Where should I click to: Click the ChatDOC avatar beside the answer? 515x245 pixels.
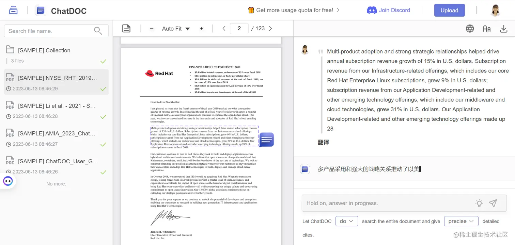coord(305,169)
